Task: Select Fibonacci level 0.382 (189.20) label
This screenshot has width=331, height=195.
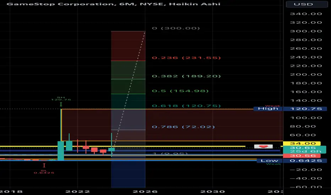Action: [x=186, y=76]
